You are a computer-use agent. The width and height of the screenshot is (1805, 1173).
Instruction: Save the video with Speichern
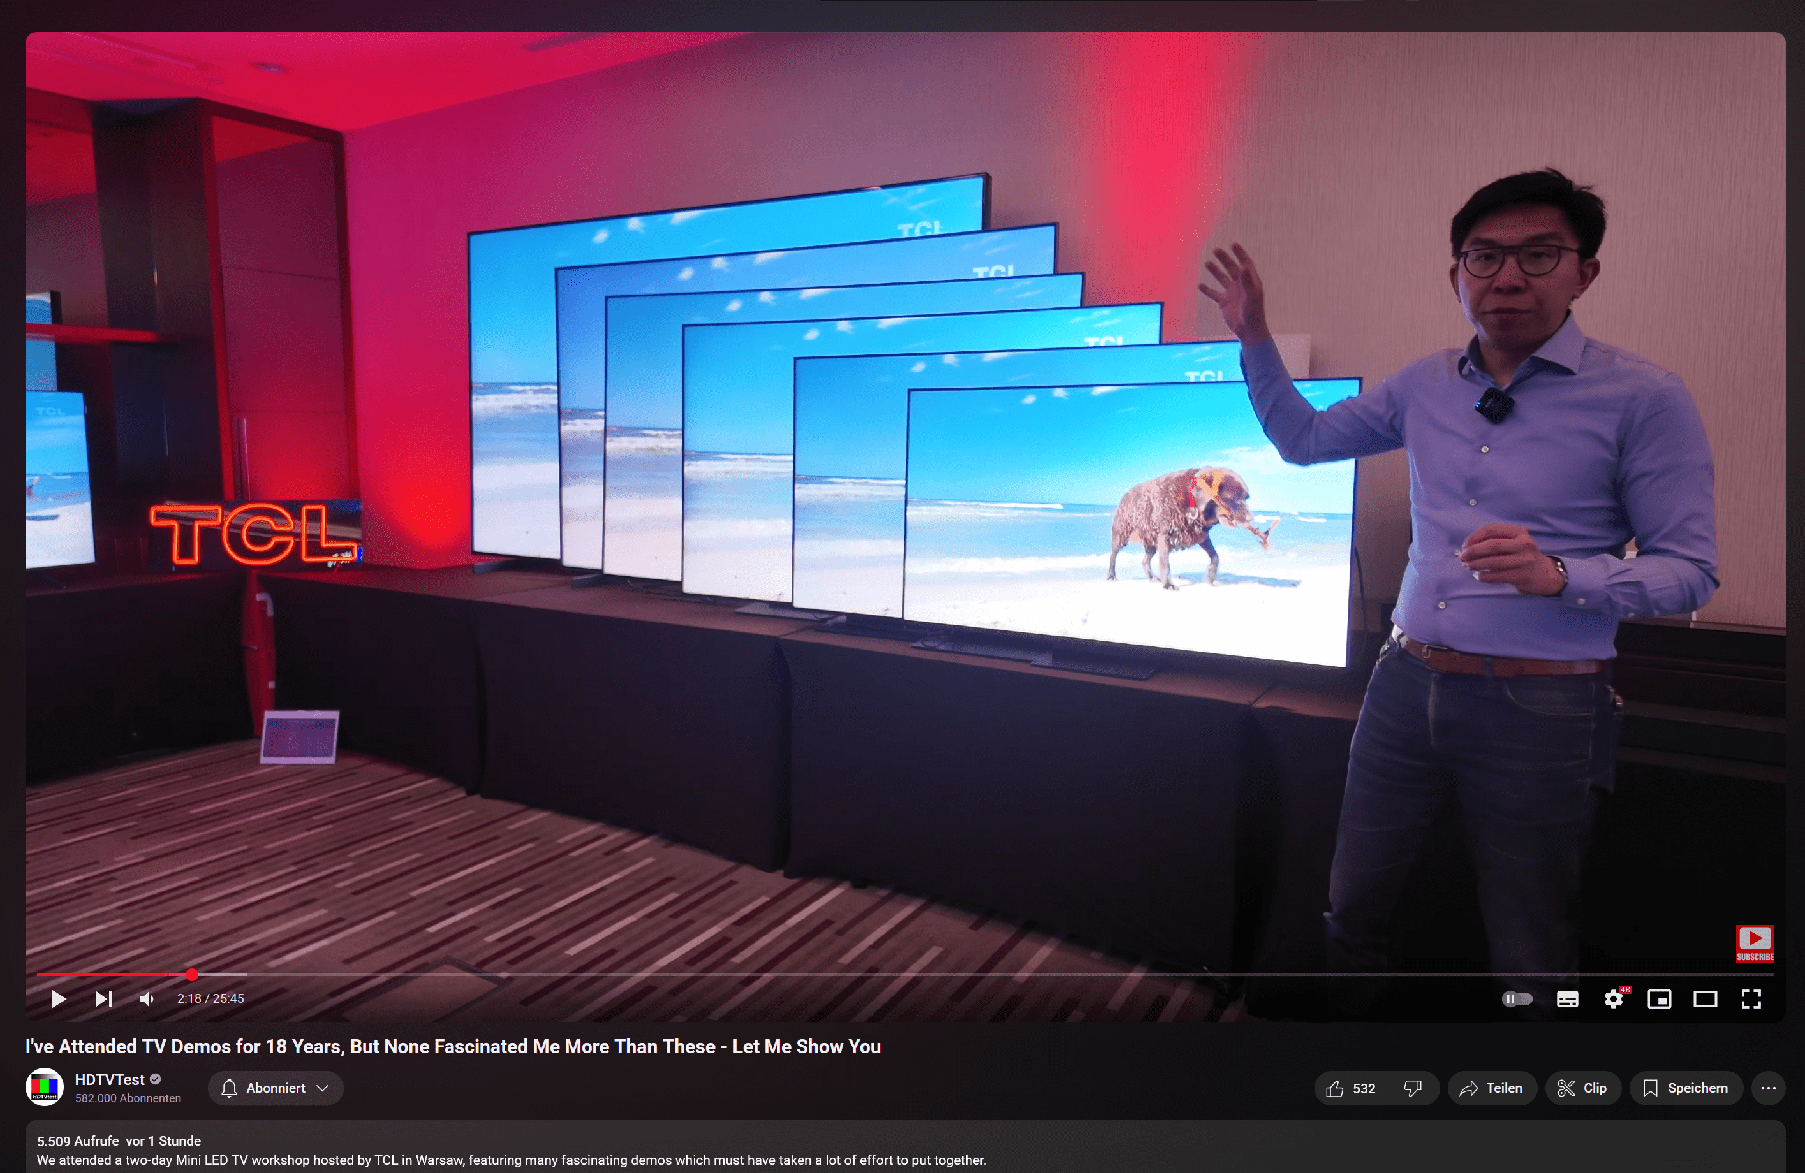pyautogui.click(x=1685, y=1088)
